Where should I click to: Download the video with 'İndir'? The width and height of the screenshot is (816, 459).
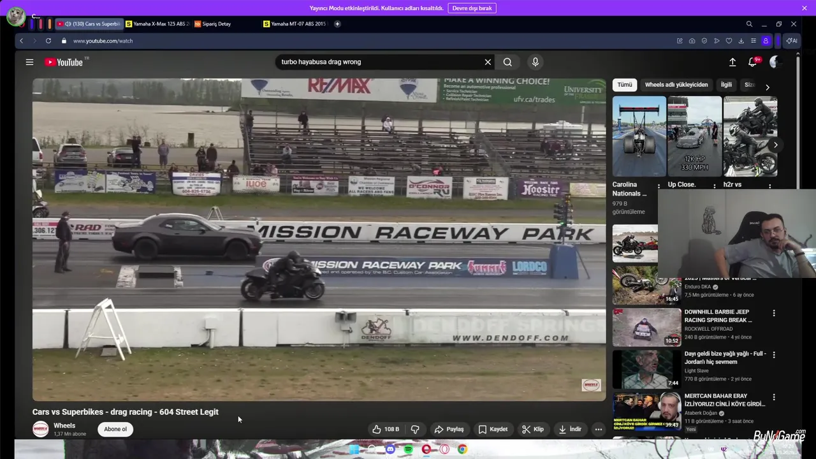[x=570, y=429]
